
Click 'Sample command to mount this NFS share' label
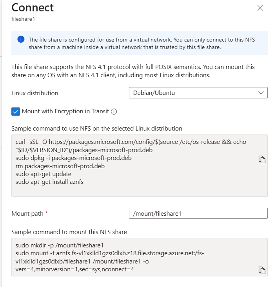pos(69,232)
